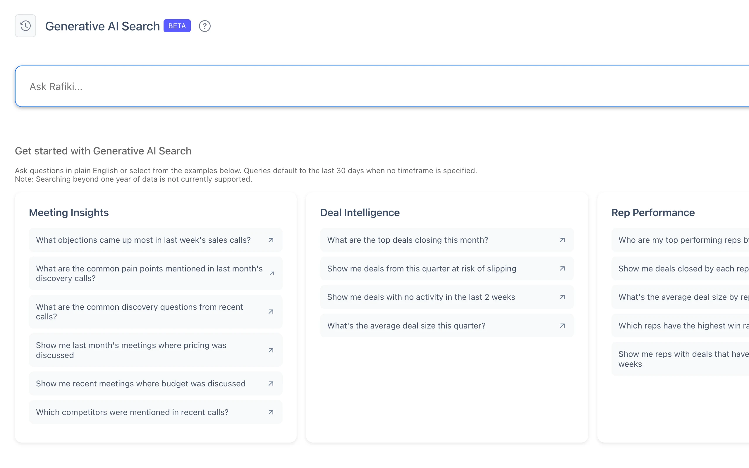
Task: Click the Deal Intelligence heading
Action: [x=360, y=213]
